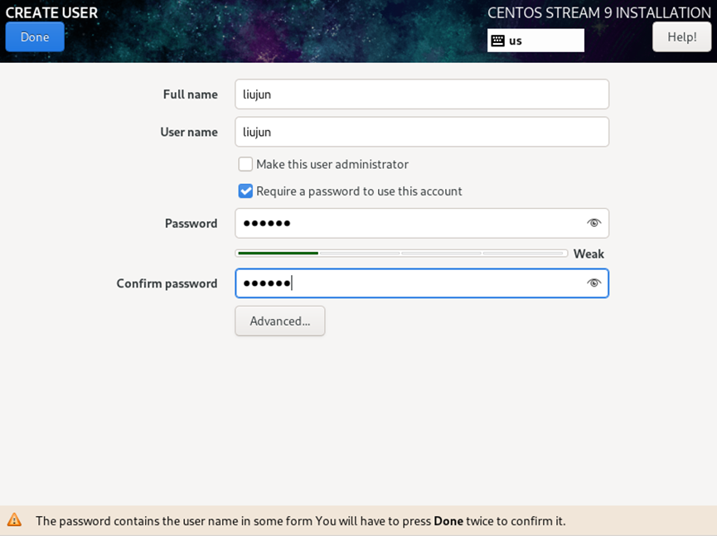This screenshot has width=717, height=536.
Task: Click the warning triangle icon
Action: pyautogui.click(x=14, y=520)
